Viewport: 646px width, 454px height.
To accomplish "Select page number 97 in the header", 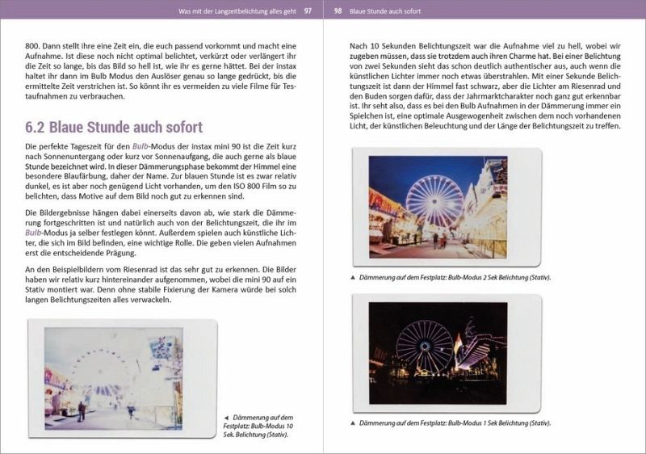I will tap(308, 11).
